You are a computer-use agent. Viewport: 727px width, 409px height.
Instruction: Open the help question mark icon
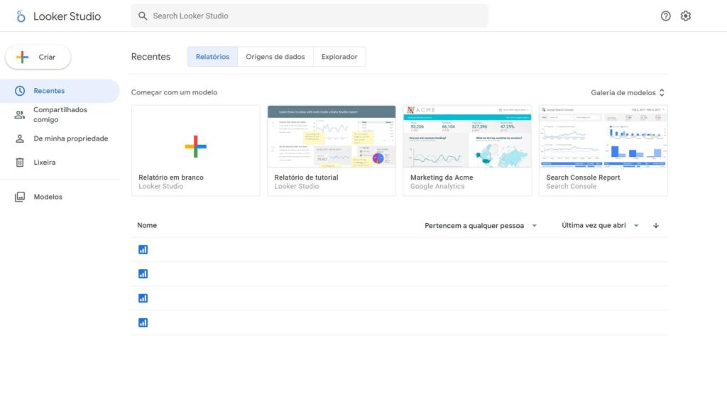665,15
